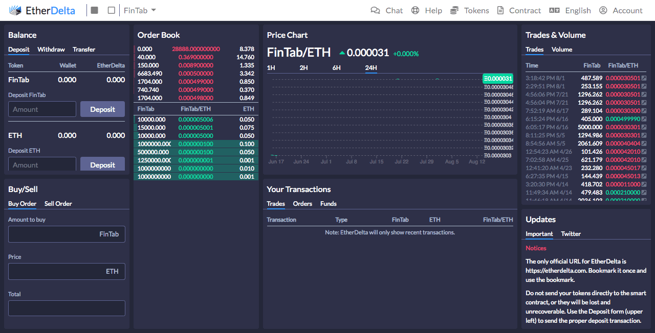This screenshot has width=655, height=333.
Task: Open the Tokens menu in header
Action: [x=469, y=10]
